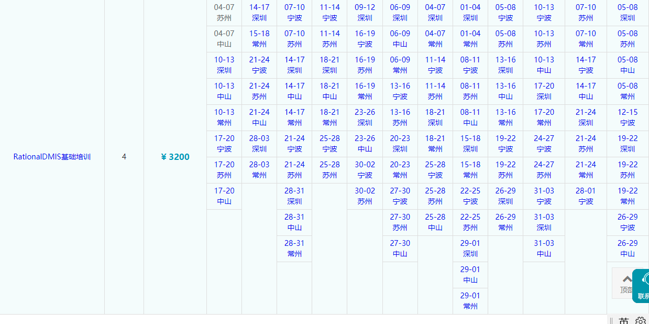The image size is (649, 324).
Task: Select the 14-17 深圳 session
Action: [259, 13]
